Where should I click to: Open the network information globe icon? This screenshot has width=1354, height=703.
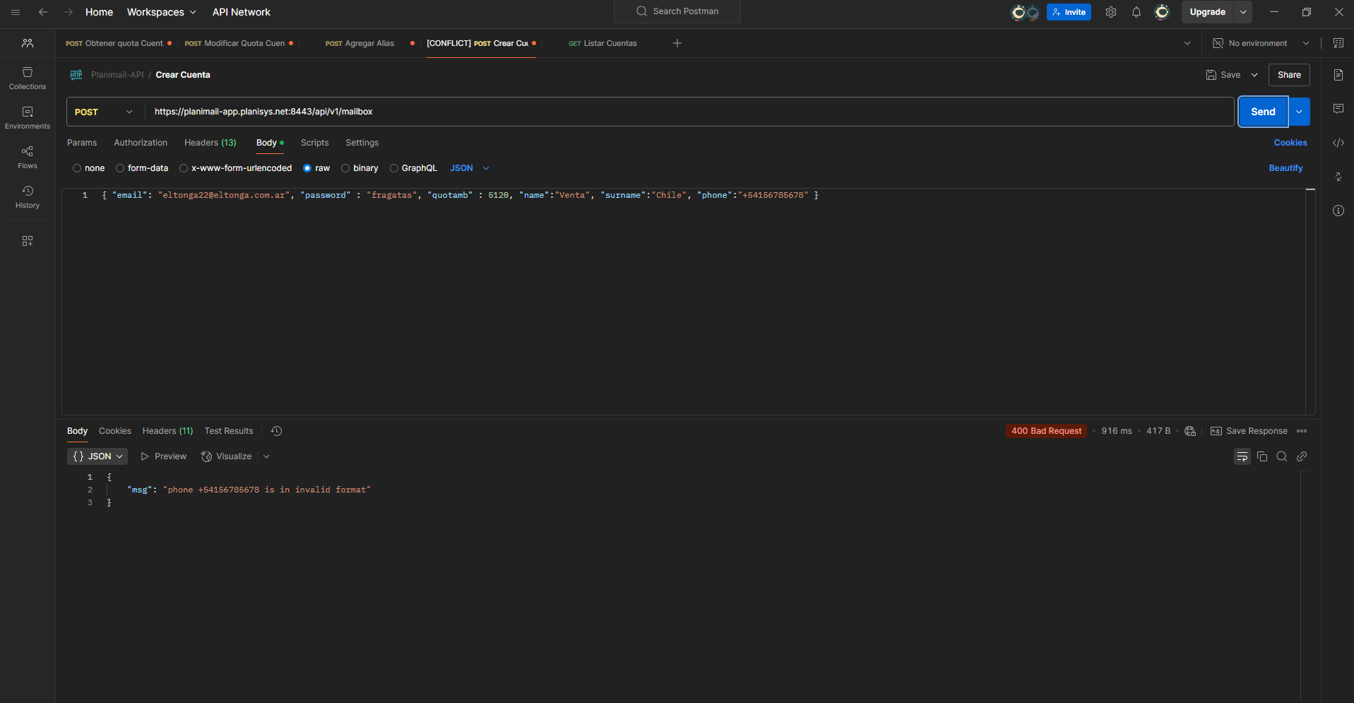click(x=1190, y=431)
